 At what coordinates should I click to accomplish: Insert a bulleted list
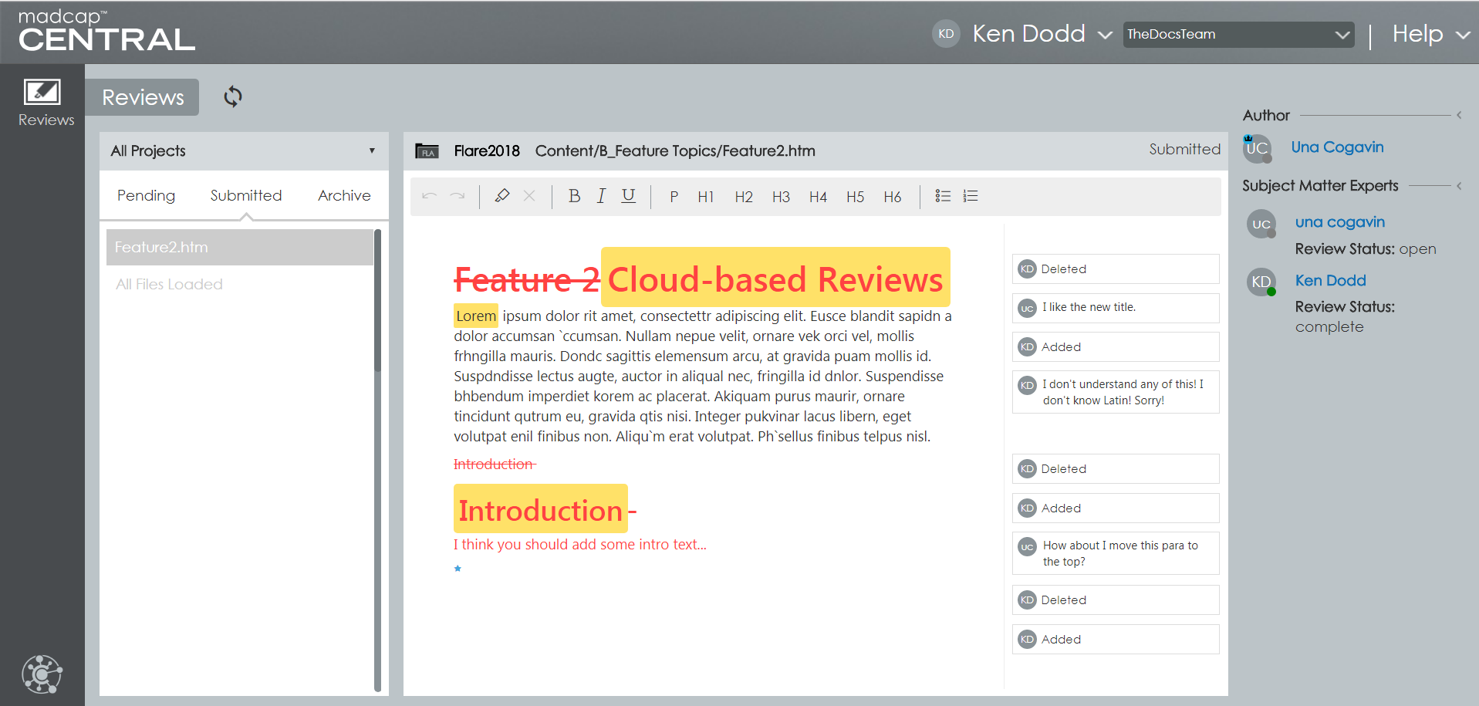click(943, 196)
